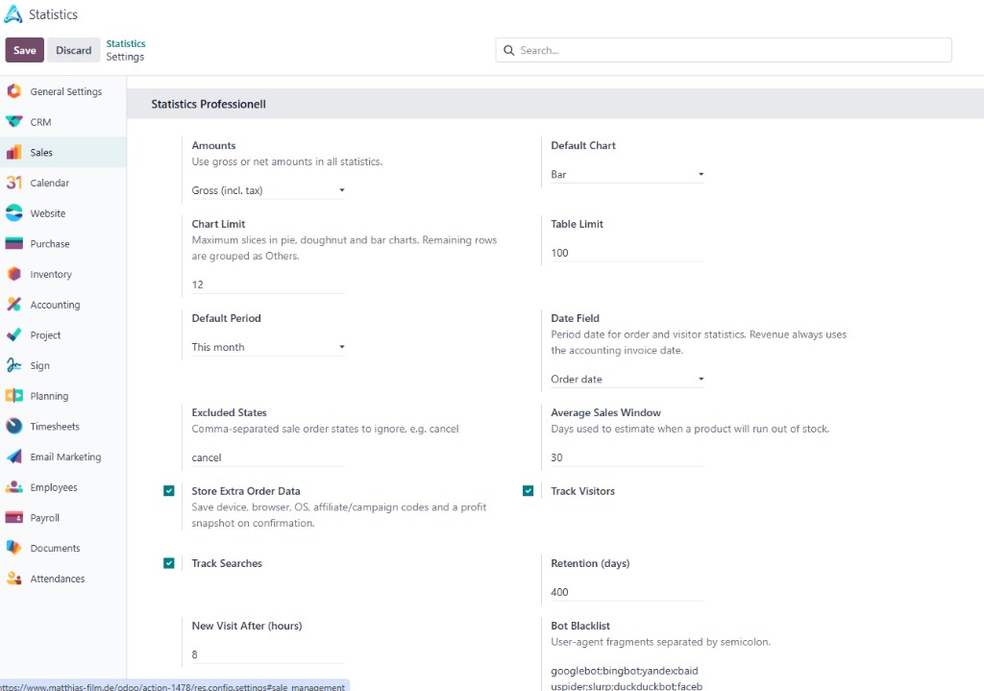The width and height of the screenshot is (984, 691).
Task: Click the Documents folder icon
Action: coord(13,548)
